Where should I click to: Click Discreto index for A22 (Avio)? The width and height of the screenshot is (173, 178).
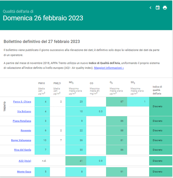pyautogui.click(x=161, y=161)
